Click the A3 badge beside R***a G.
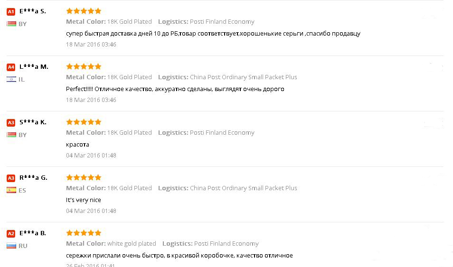 tap(11, 178)
